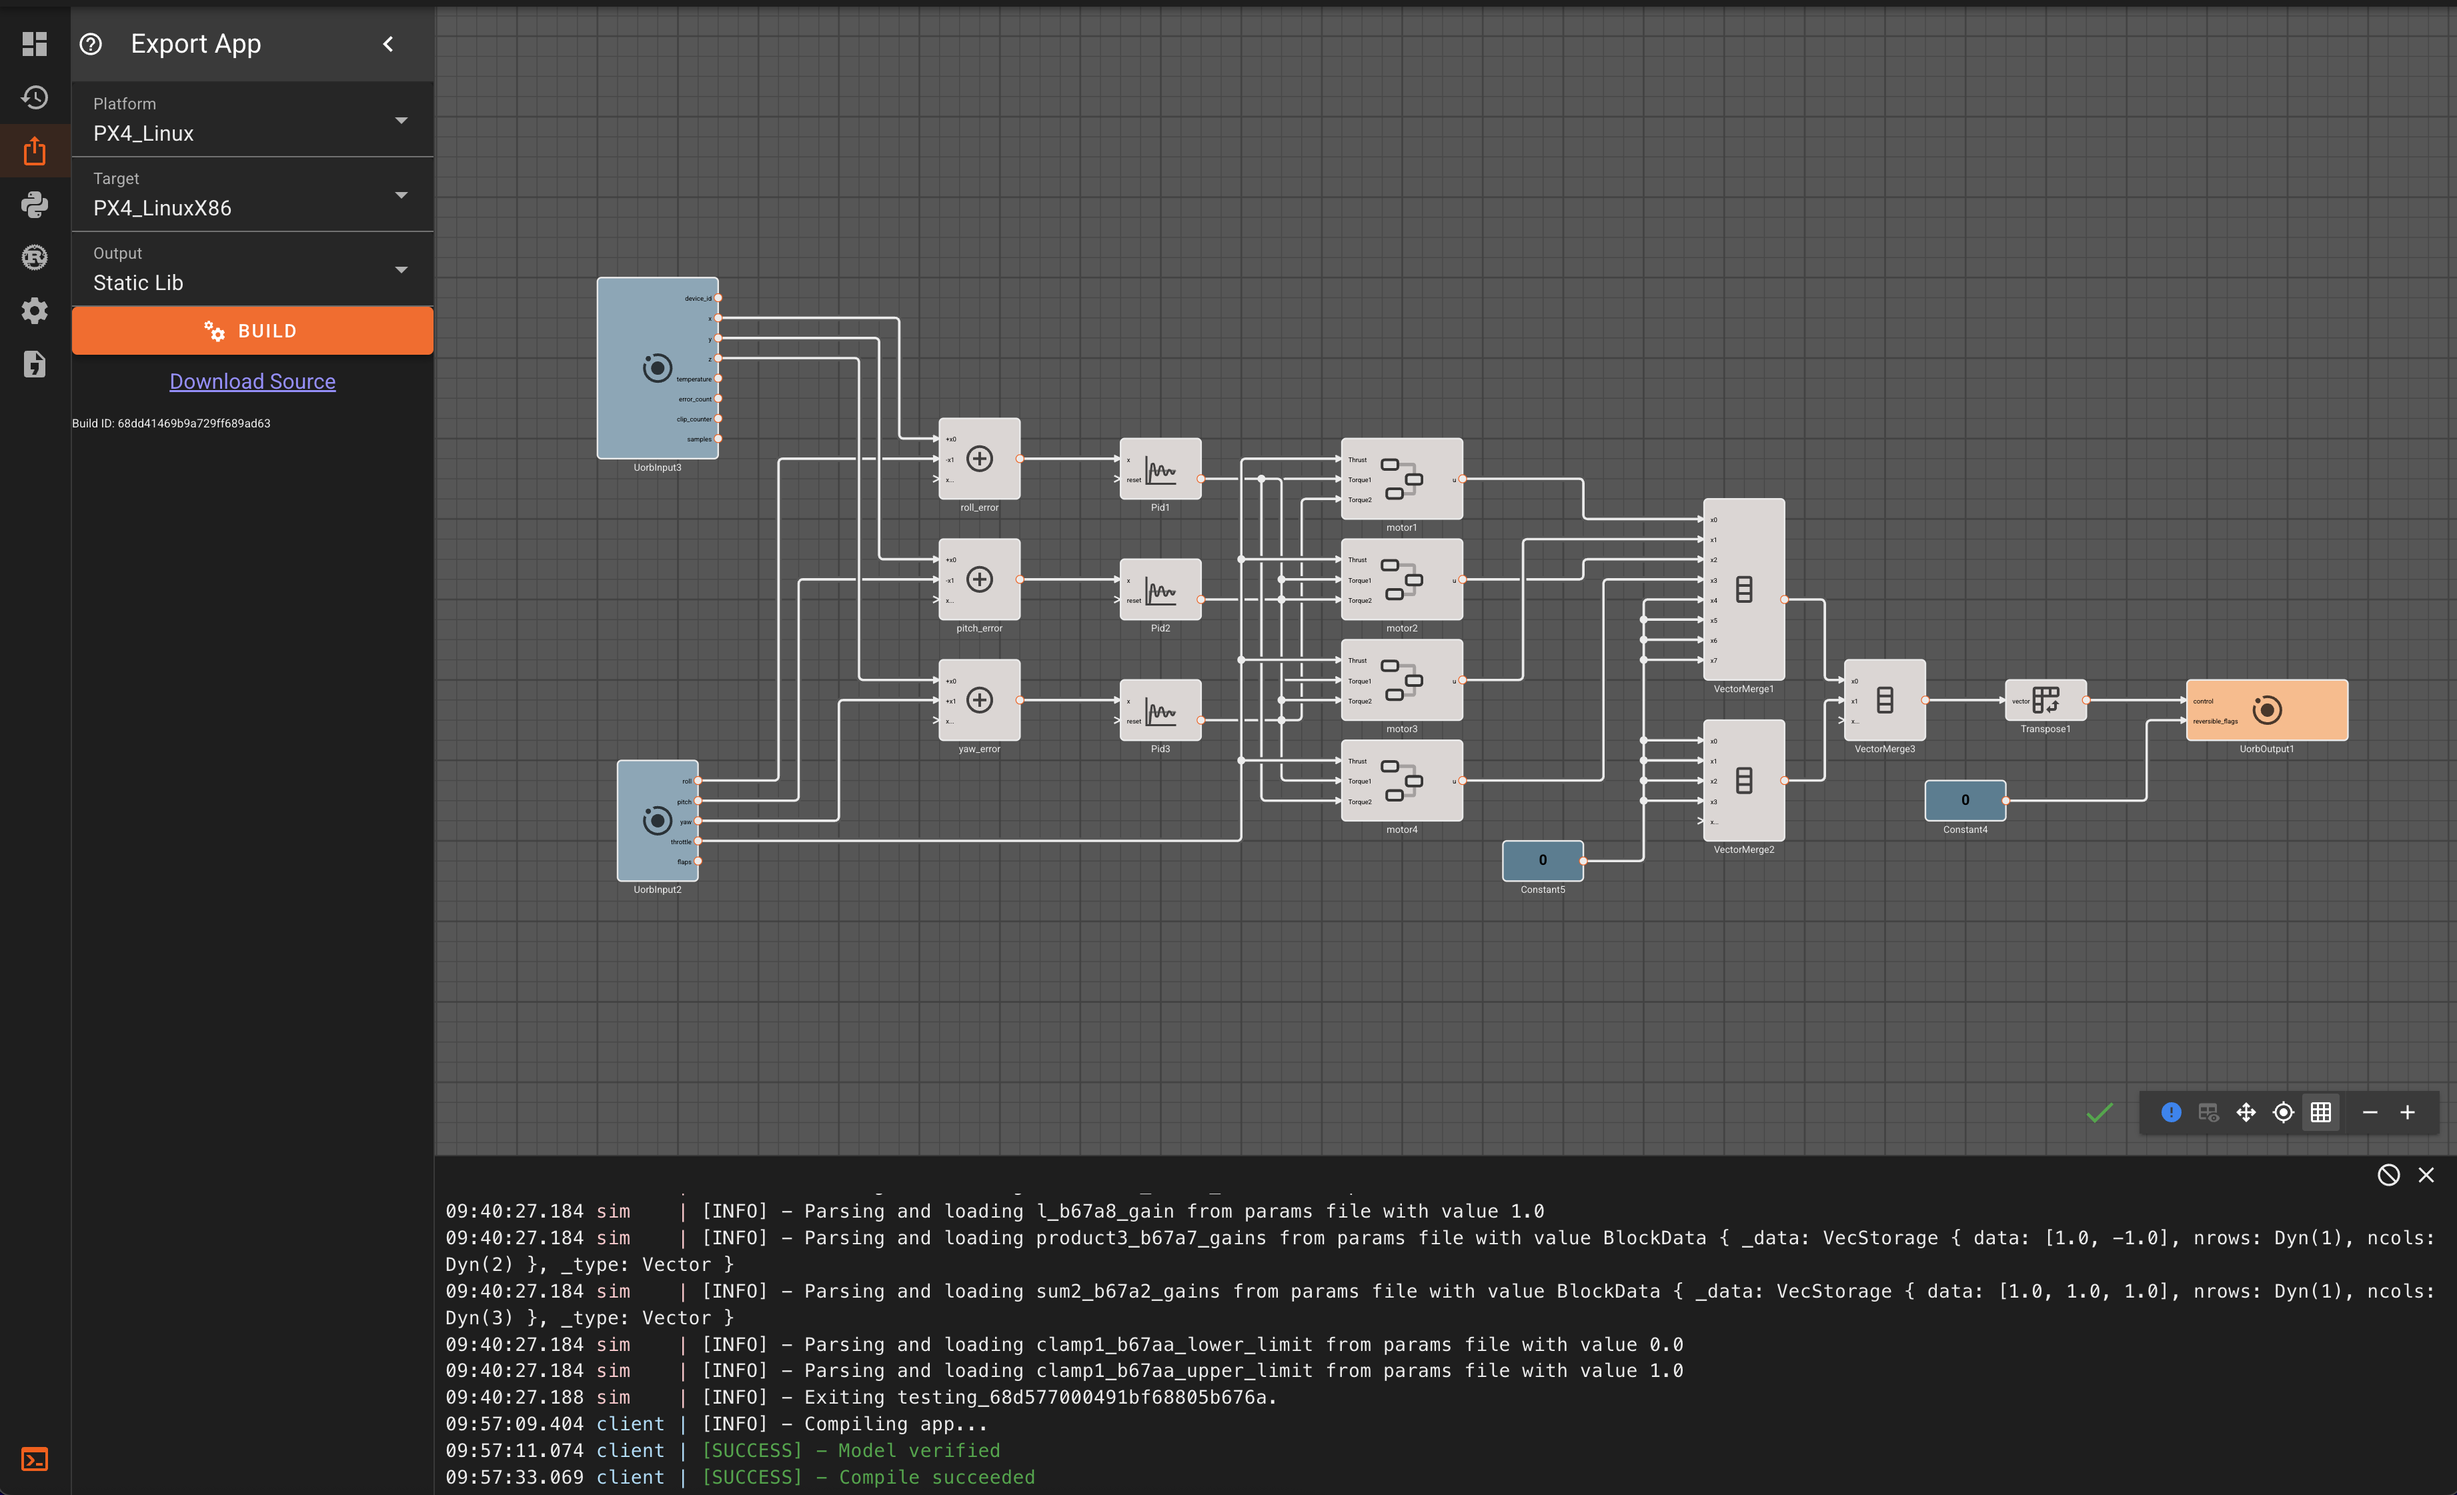This screenshot has height=1495, width=2457.
Task: Open the terminal console icon at bottom-left
Action: click(35, 1459)
